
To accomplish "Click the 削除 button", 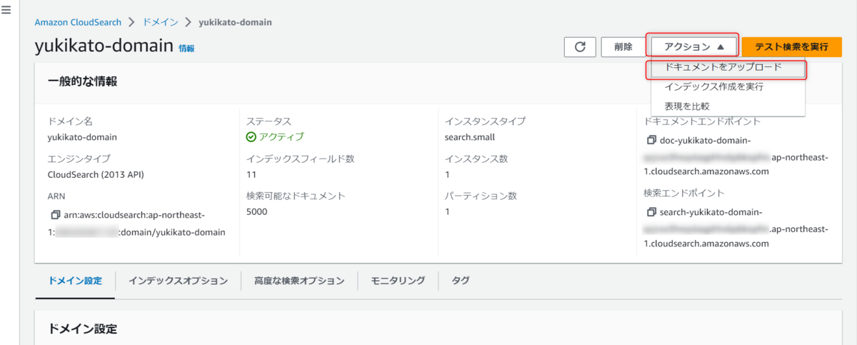I will [x=623, y=46].
